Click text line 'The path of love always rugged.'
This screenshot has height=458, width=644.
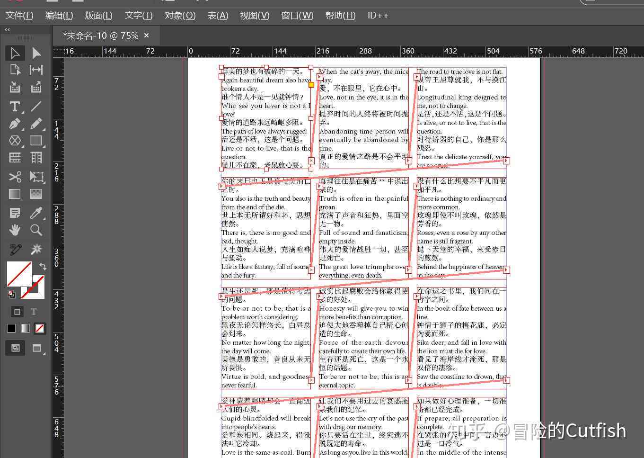[x=264, y=131]
